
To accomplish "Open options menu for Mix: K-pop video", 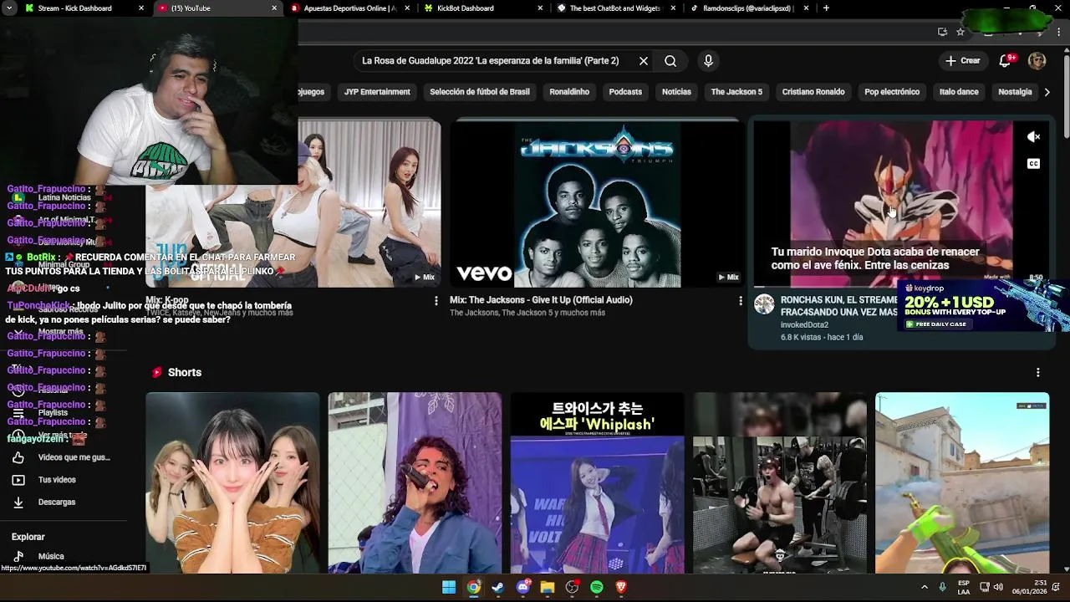I will pos(436,300).
